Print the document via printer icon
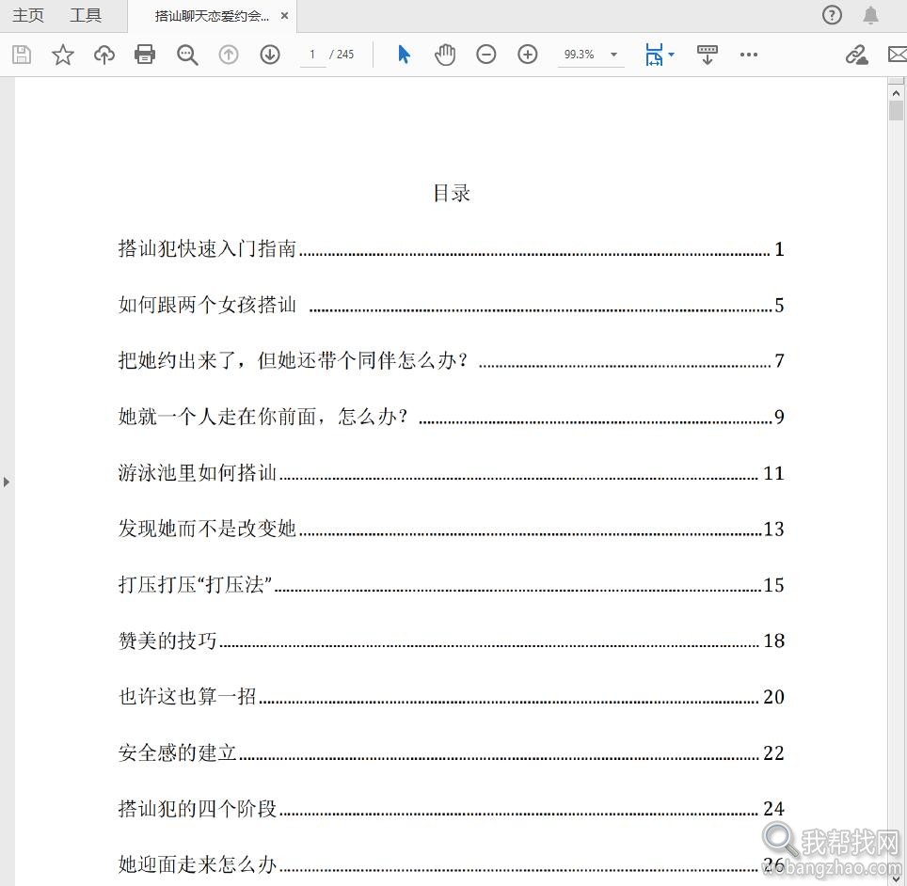 point(145,55)
